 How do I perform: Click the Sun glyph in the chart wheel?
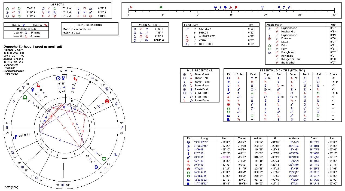[x=58, y=78]
